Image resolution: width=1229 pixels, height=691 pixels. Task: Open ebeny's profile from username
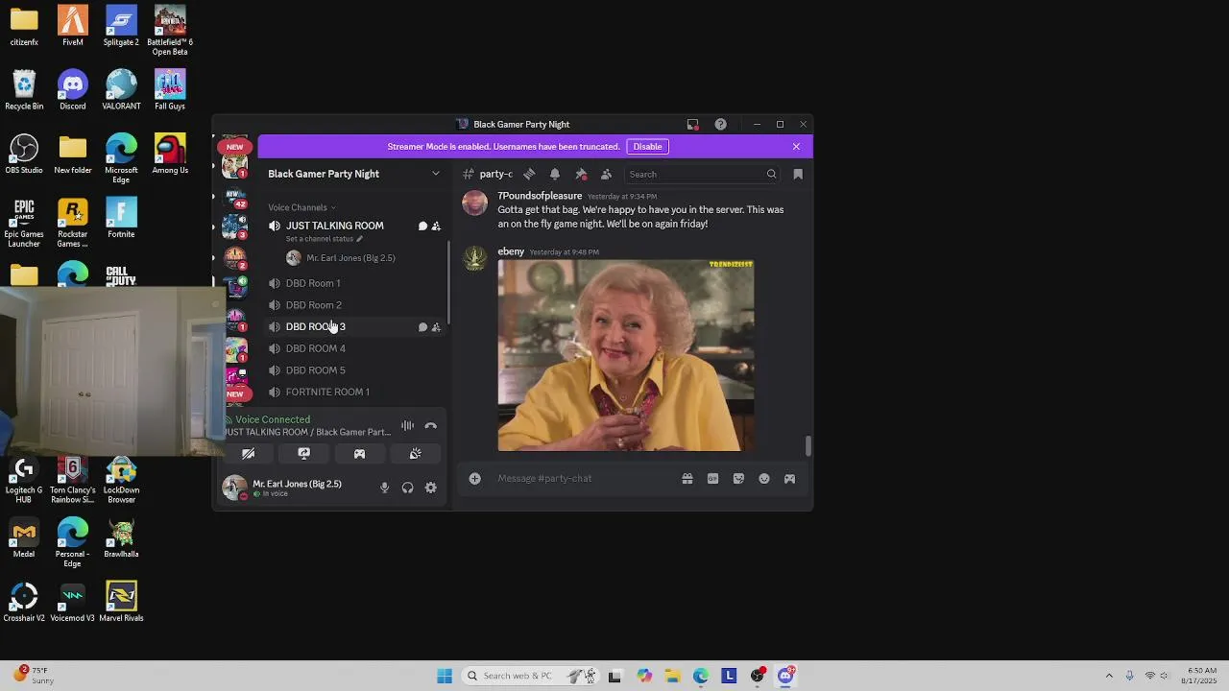pos(511,251)
